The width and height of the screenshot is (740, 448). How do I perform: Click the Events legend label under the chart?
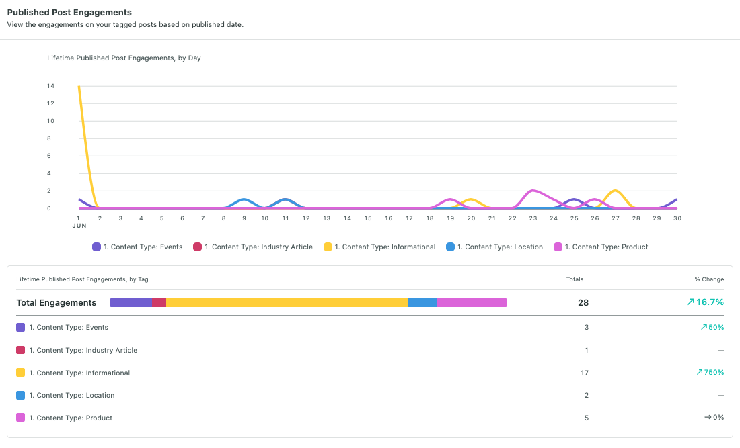pyautogui.click(x=143, y=247)
